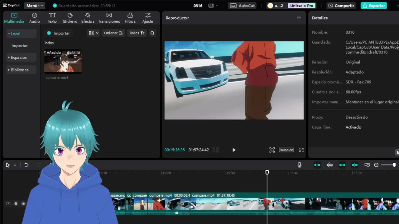This screenshot has height=224, width=399.
Task: Click the Nombre value 0316
Action: click(x=350, y=32)
